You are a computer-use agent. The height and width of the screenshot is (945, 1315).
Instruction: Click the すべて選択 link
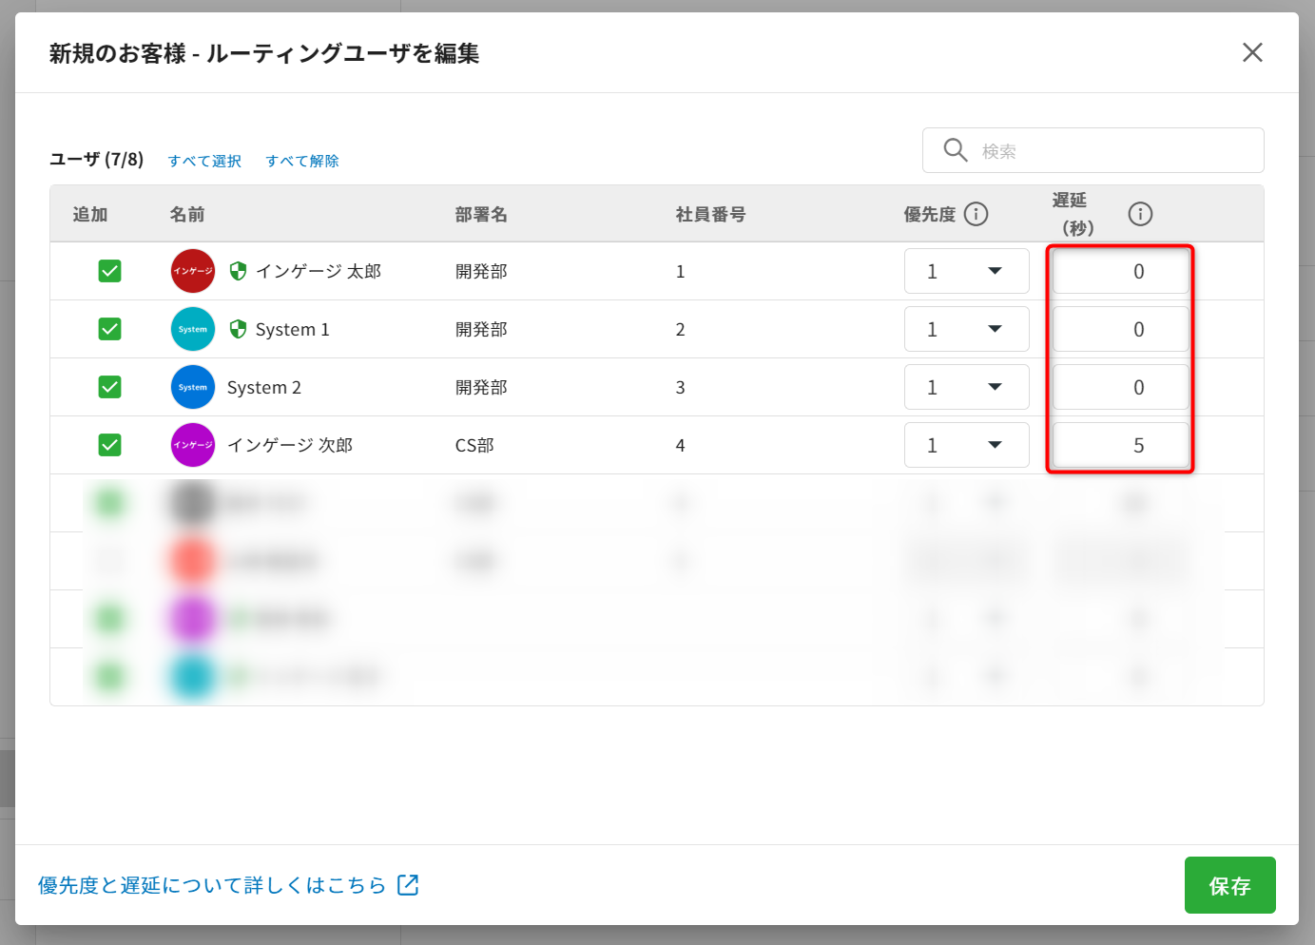point(204,161)
